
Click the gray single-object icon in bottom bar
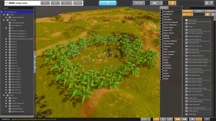pos(192,119)
